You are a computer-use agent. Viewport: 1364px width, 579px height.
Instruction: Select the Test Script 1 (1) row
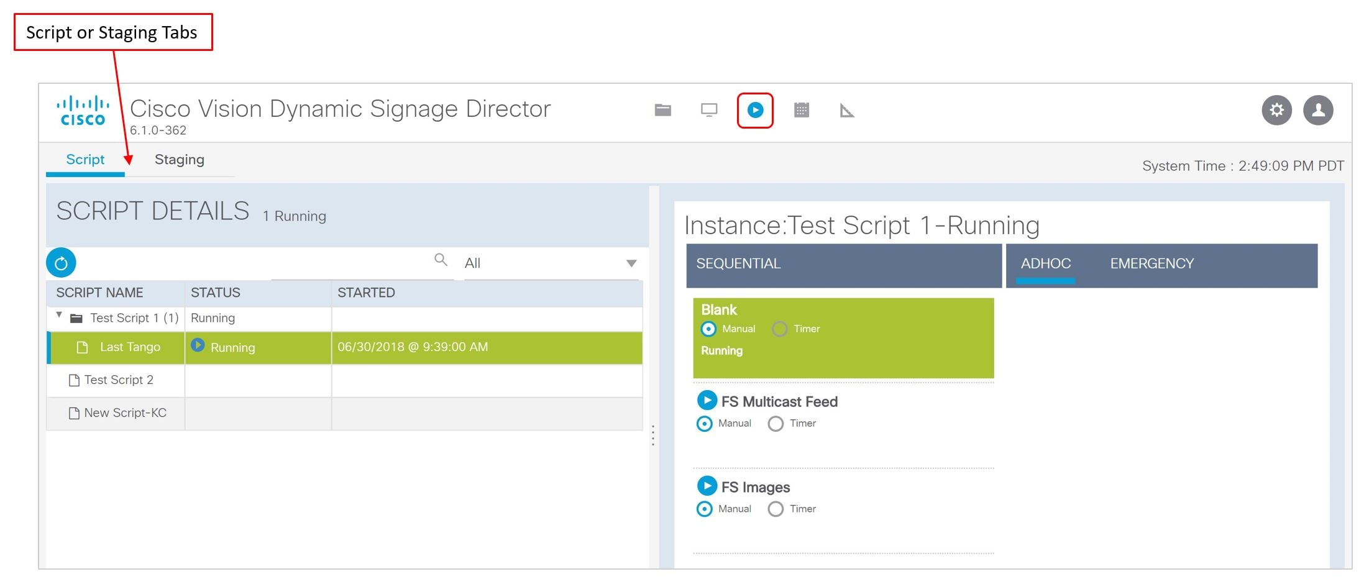pyautogui.click(x=345, y=318)
